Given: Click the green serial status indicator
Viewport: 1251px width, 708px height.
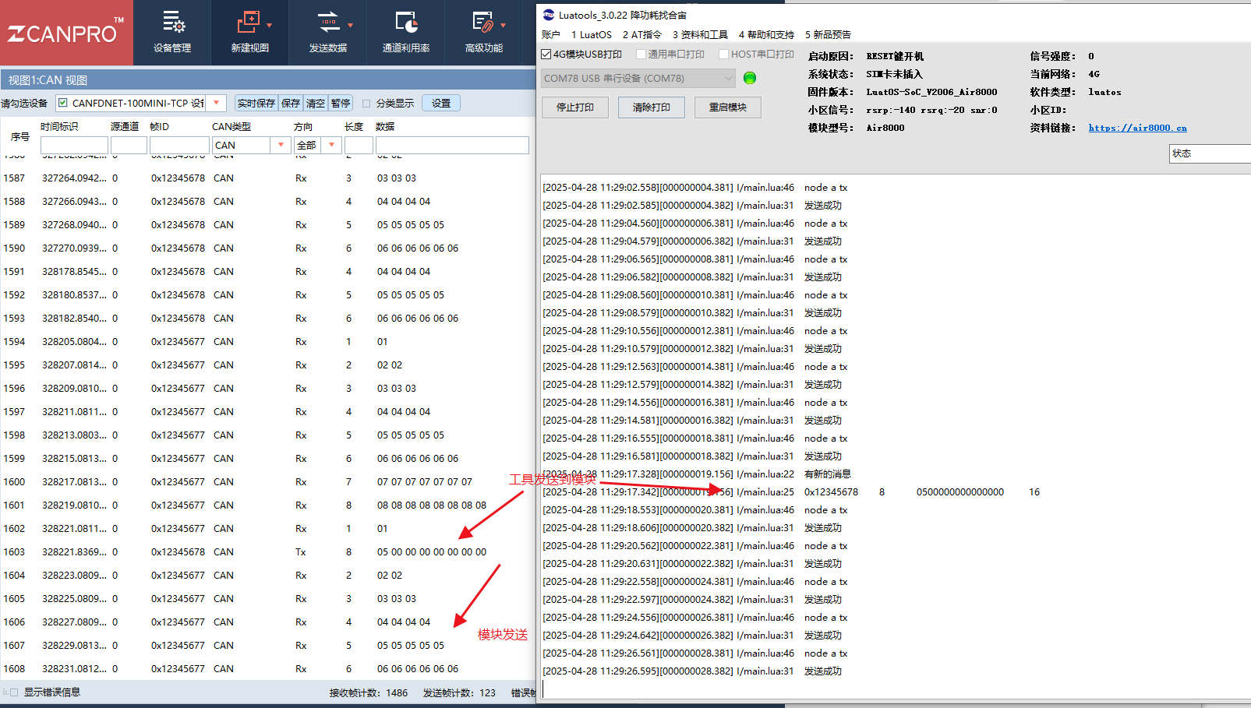Looking at the screenshot, I should [750, 78].
